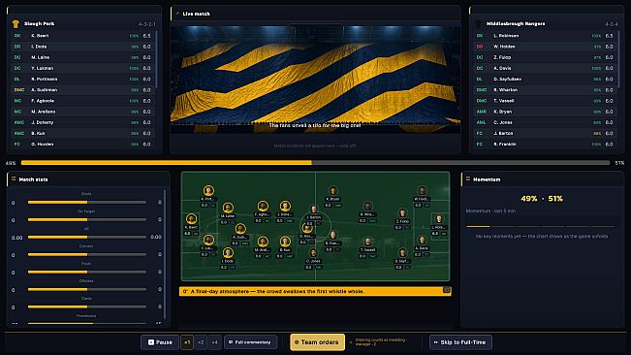Image resolution: width=631 pixels, height=355 pixels.
Task: Select M. Laine's avatar on the pitch
Action: [228, 208]
